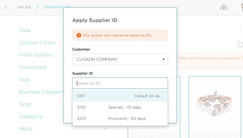Open Type filter in sidebar

25,104
